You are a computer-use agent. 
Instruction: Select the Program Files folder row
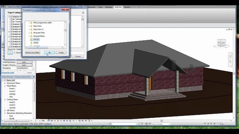pyautogui.click(x=39, y=33)
